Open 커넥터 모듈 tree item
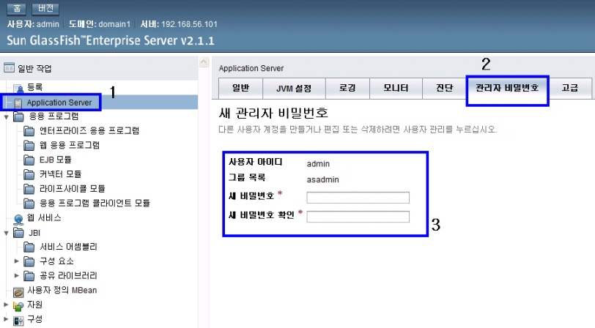Image resolution: width=595 pixels, height=328 pixels. coord(60,174)
